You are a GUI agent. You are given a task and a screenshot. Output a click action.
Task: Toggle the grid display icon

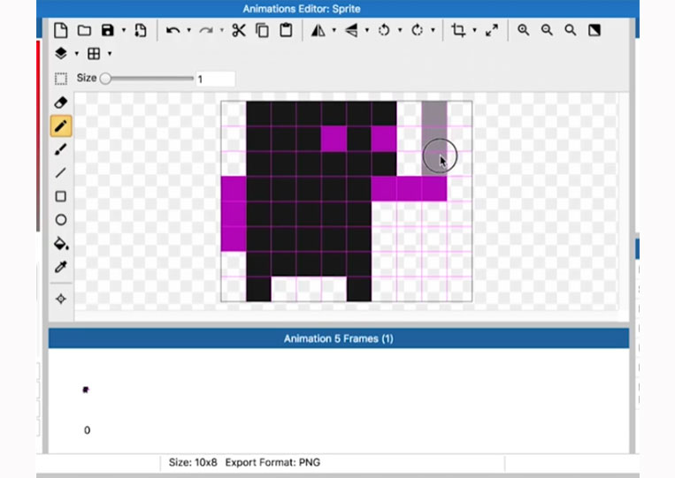pos(94,54)
